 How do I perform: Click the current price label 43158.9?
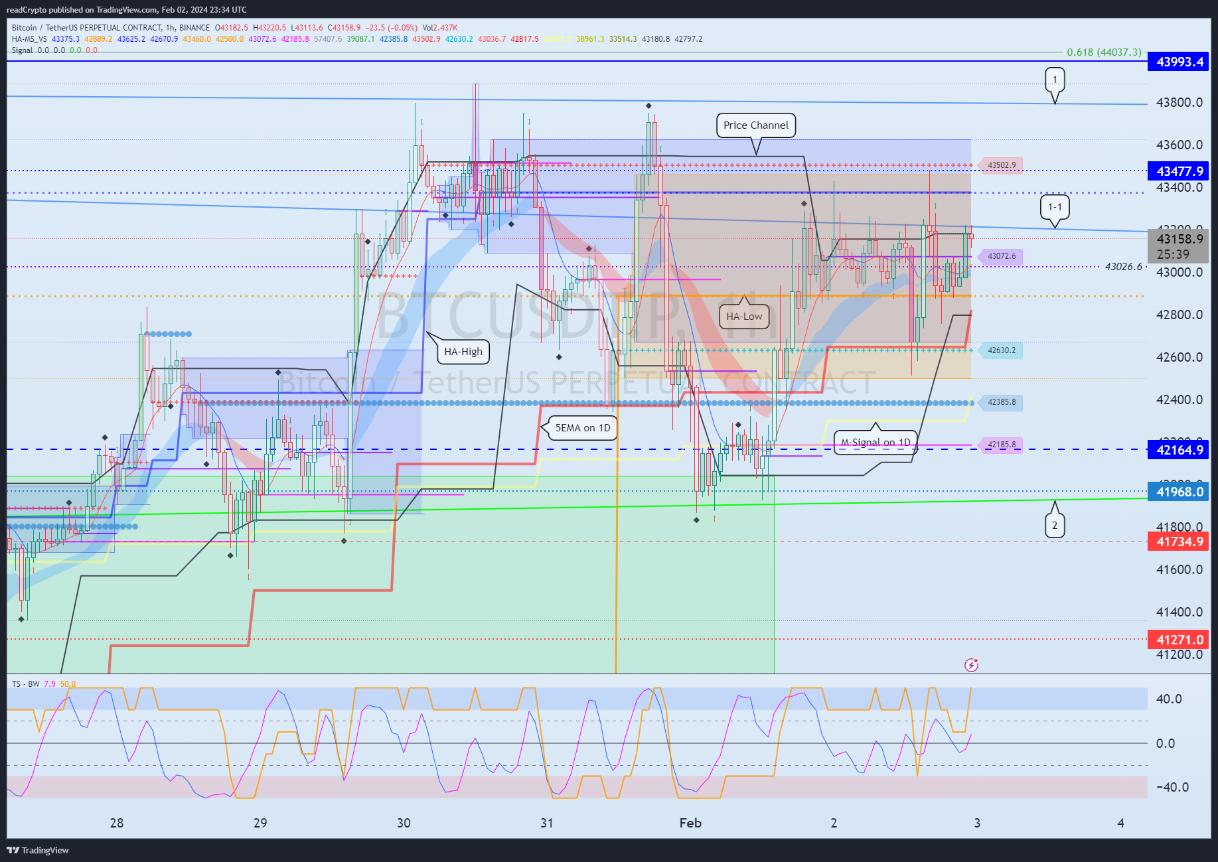(x=1178, y=239)
